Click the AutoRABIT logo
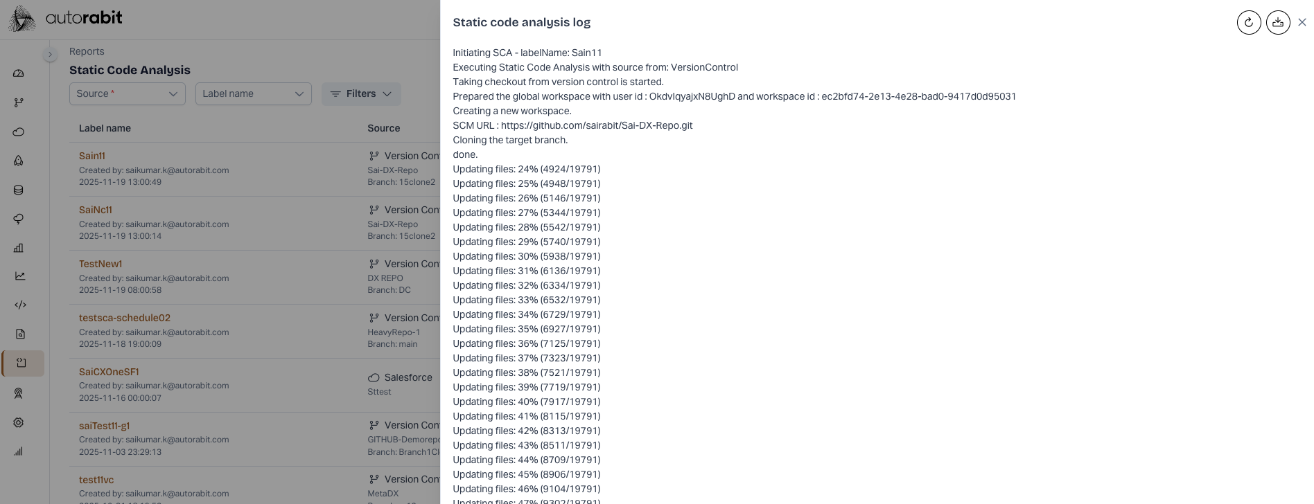The image size is (1314, 504). coord(65,18)
